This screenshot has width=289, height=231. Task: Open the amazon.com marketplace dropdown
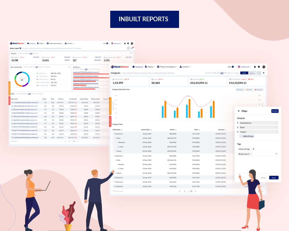245,66
